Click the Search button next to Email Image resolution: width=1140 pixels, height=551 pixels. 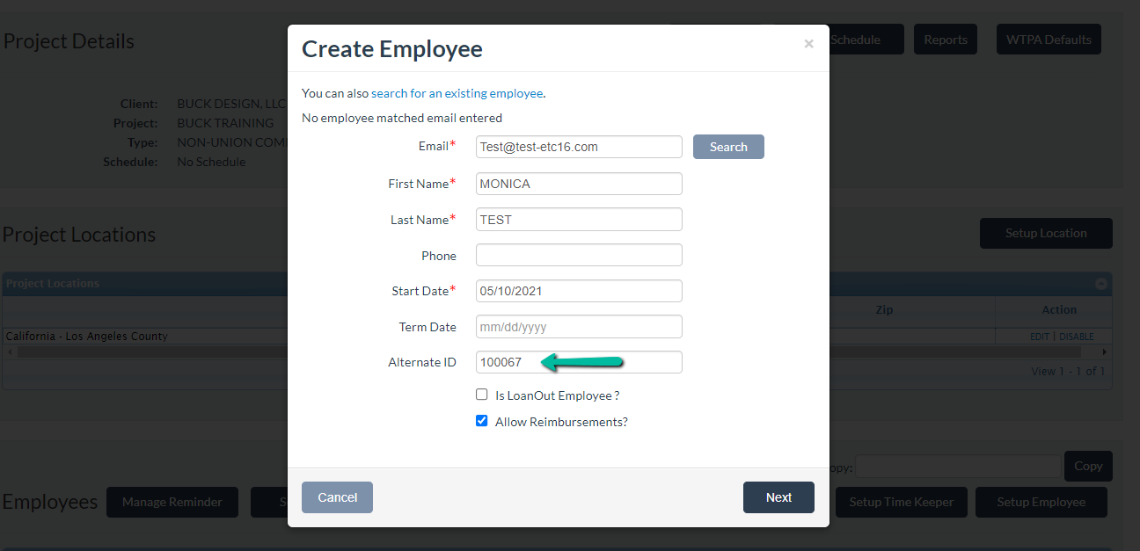728,147
